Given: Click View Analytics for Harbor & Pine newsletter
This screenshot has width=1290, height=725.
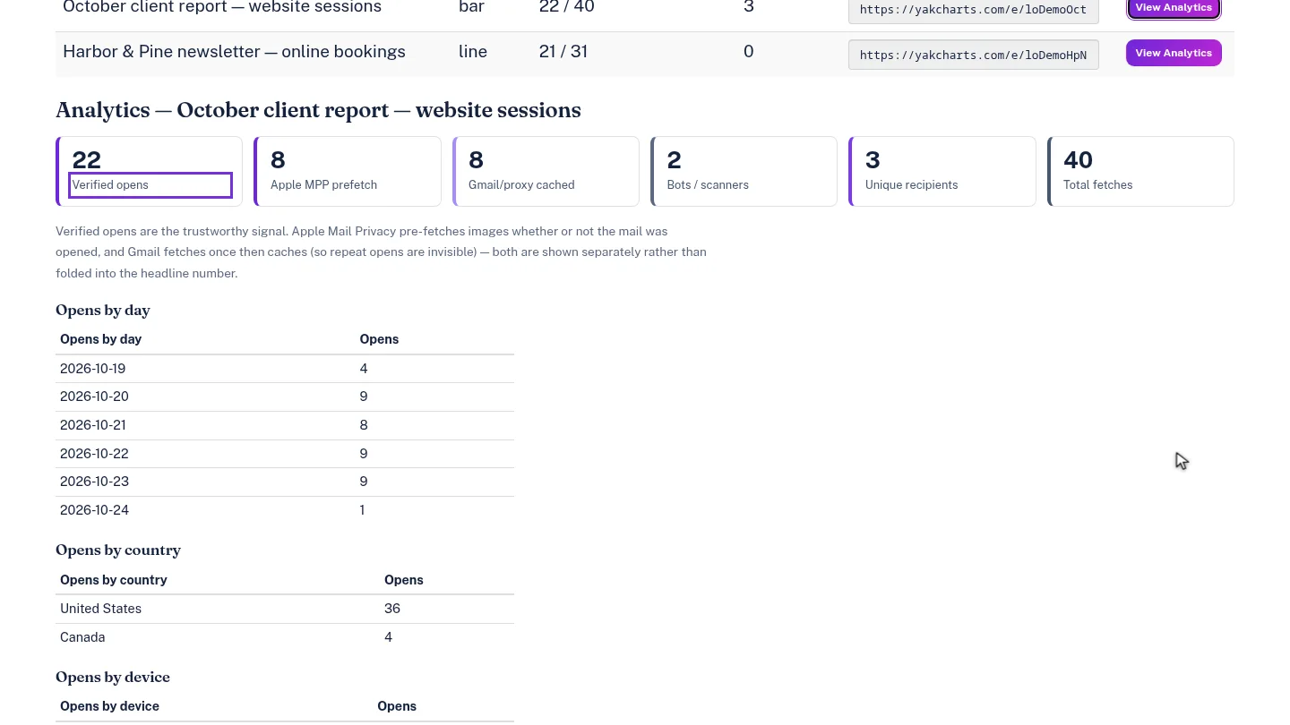Looking at the screenshot, I should point(1174,53).
